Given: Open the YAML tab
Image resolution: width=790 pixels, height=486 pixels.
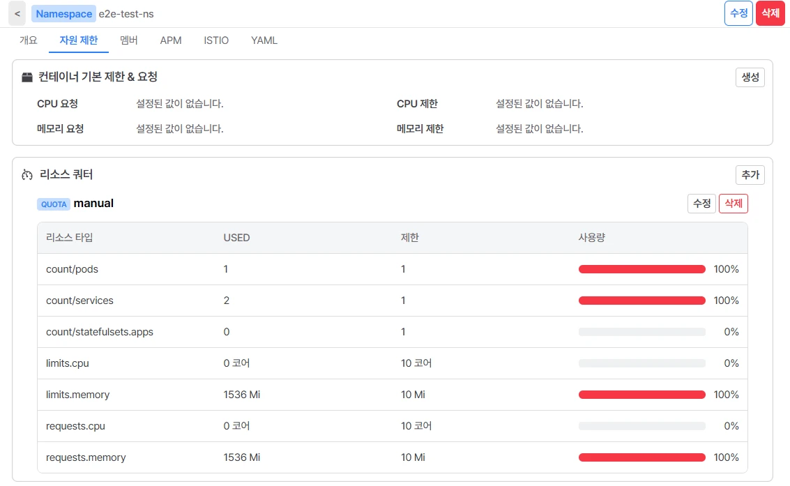Looking at the screenshot, I should coord(264,40).
